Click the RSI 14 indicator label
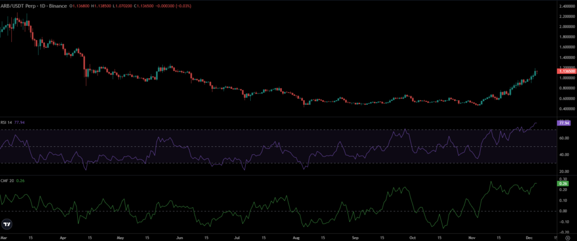This screenshot has width=577, height=241. click(x=6, y=122)
